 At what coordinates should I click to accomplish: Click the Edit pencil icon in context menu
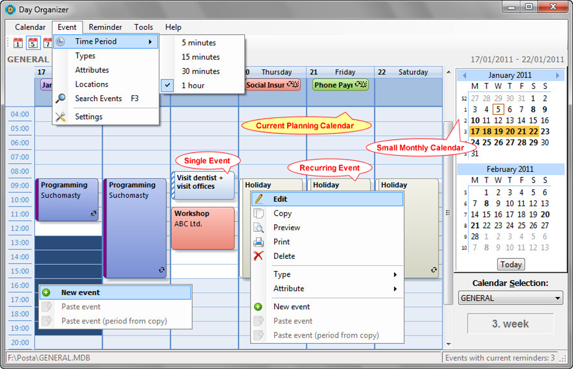pos(258,198)
